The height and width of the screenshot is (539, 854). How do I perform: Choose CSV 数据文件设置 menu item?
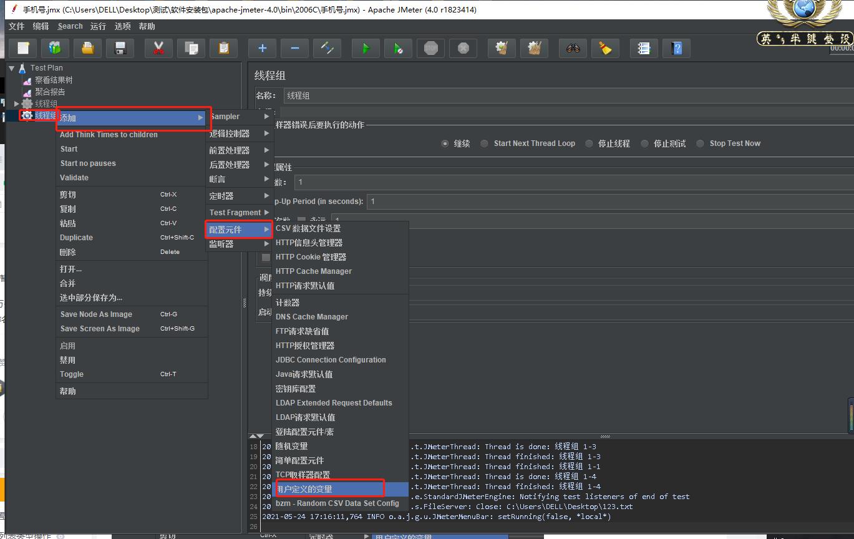(341, 228)
